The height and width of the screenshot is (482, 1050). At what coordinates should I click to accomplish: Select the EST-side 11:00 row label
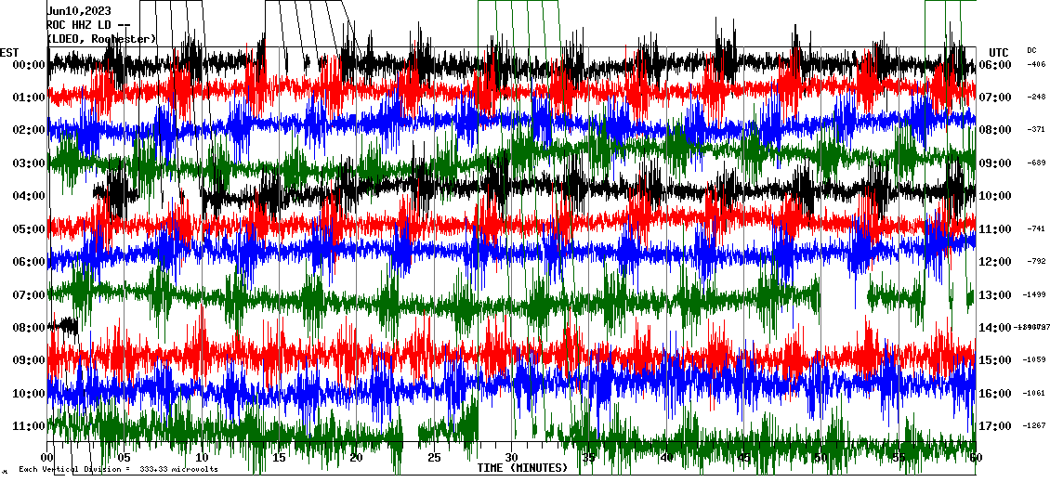coord(28,425)
